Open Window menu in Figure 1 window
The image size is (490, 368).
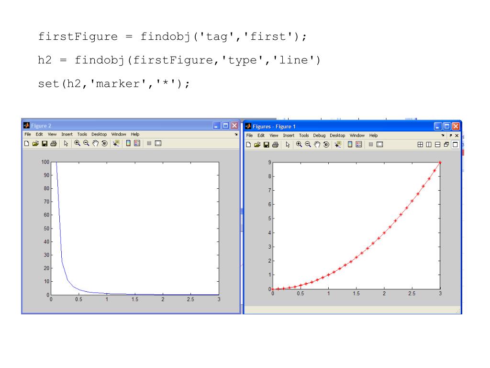[x=357, y=136]
